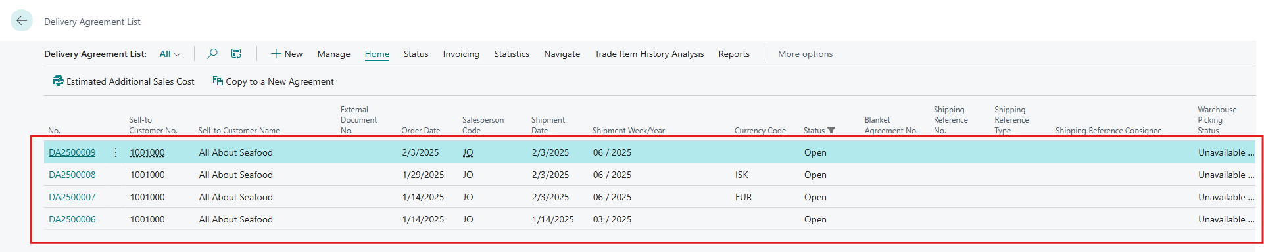Open the Navigate menu
Viewport: 1264px width, 252px height.
tap(562, 54)
